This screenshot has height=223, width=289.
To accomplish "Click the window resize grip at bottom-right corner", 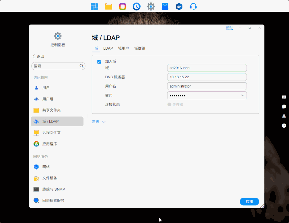I will [262, 206].
